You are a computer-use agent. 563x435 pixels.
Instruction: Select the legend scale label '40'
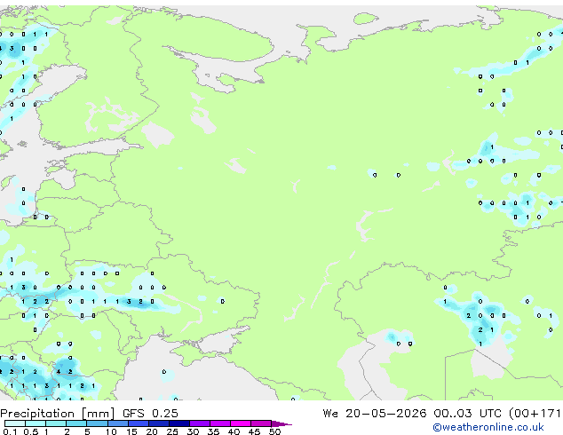pos(234,431)
